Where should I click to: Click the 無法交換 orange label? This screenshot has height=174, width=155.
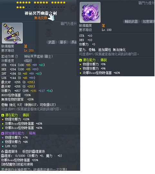click(41, 18)
